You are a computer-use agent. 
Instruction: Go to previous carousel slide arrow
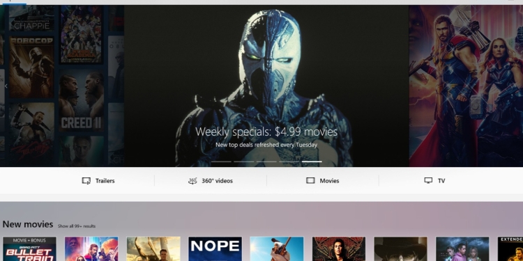[6, 86]
